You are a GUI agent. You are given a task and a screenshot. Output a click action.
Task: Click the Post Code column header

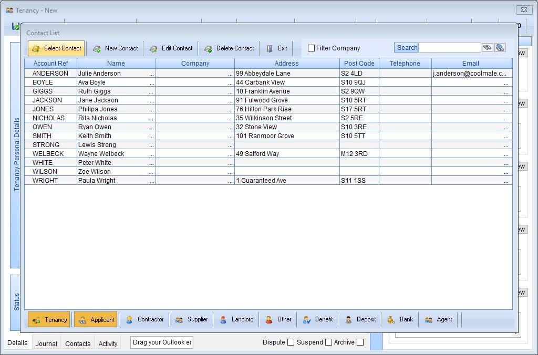(x=359, y=64)
